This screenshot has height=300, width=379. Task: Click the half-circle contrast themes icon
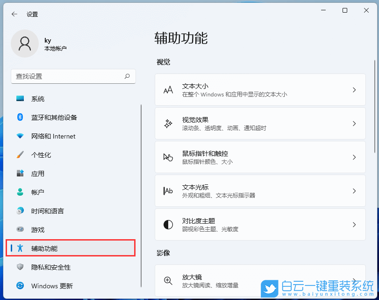[x=168, y=224]
